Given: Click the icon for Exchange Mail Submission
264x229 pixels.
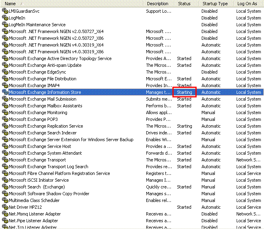Looking at the screenshot, I should (x=5, y=99).
